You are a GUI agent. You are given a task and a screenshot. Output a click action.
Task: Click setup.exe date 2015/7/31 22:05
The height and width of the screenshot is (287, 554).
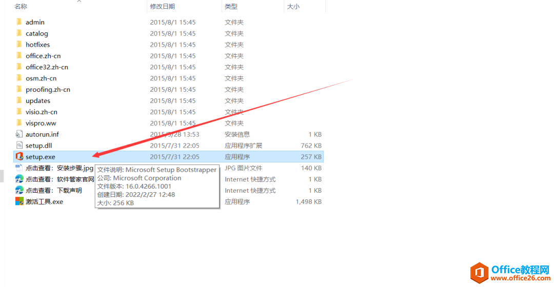coord(174,157)
